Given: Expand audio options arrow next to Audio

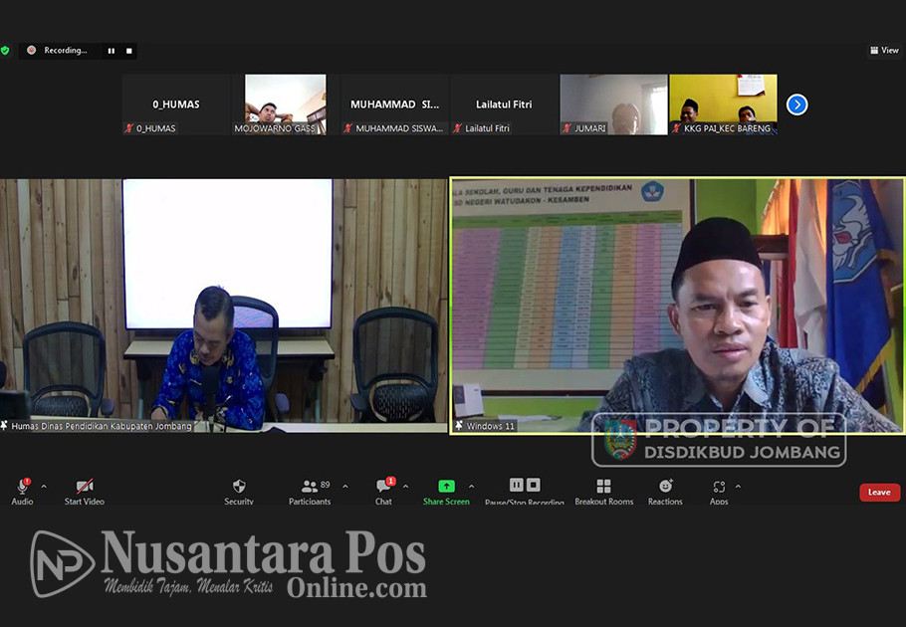Looking at the screenshot, I should point(43,487).
